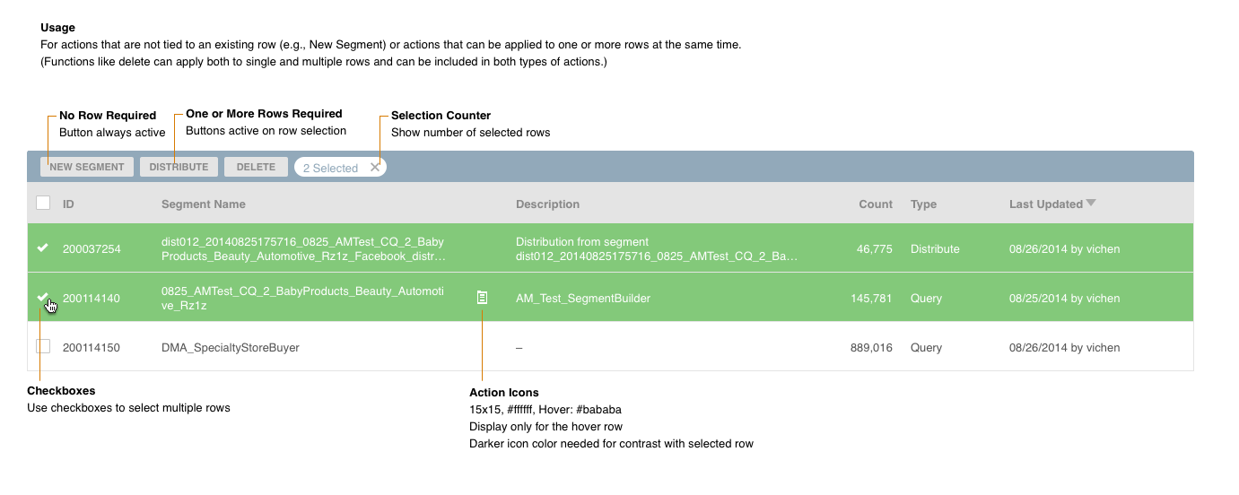Toggle sort arrow next to Last Updated
1239x495 pixels.
1091,203
